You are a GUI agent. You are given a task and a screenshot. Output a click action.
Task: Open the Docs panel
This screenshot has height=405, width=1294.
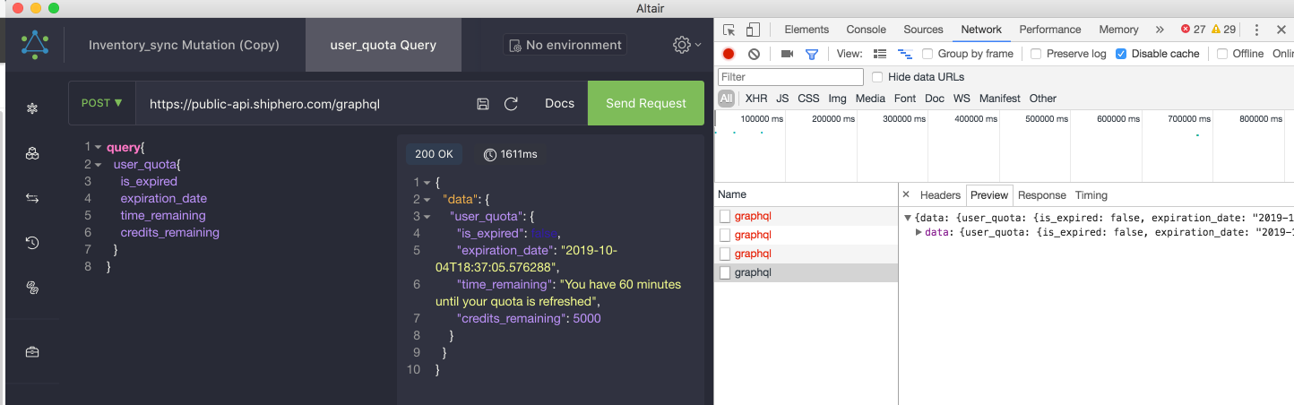(559, 103)
